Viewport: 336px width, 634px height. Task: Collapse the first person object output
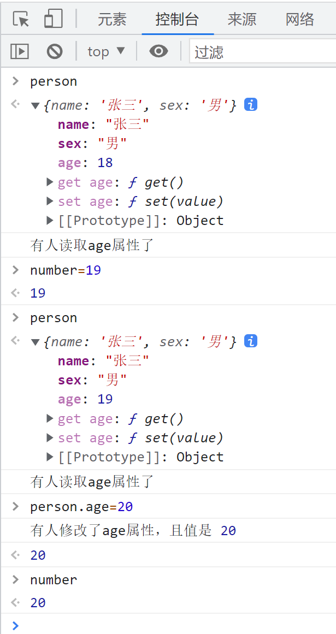pyautogui.click(x=36, y=106)
